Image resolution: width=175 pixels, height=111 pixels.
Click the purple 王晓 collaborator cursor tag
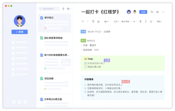pos(107,60)
